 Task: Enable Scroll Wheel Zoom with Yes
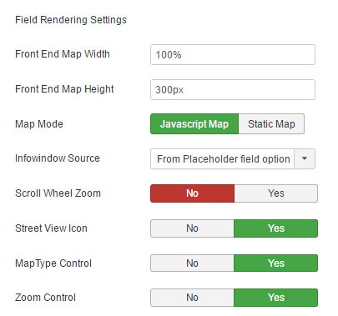pos(276,193)
